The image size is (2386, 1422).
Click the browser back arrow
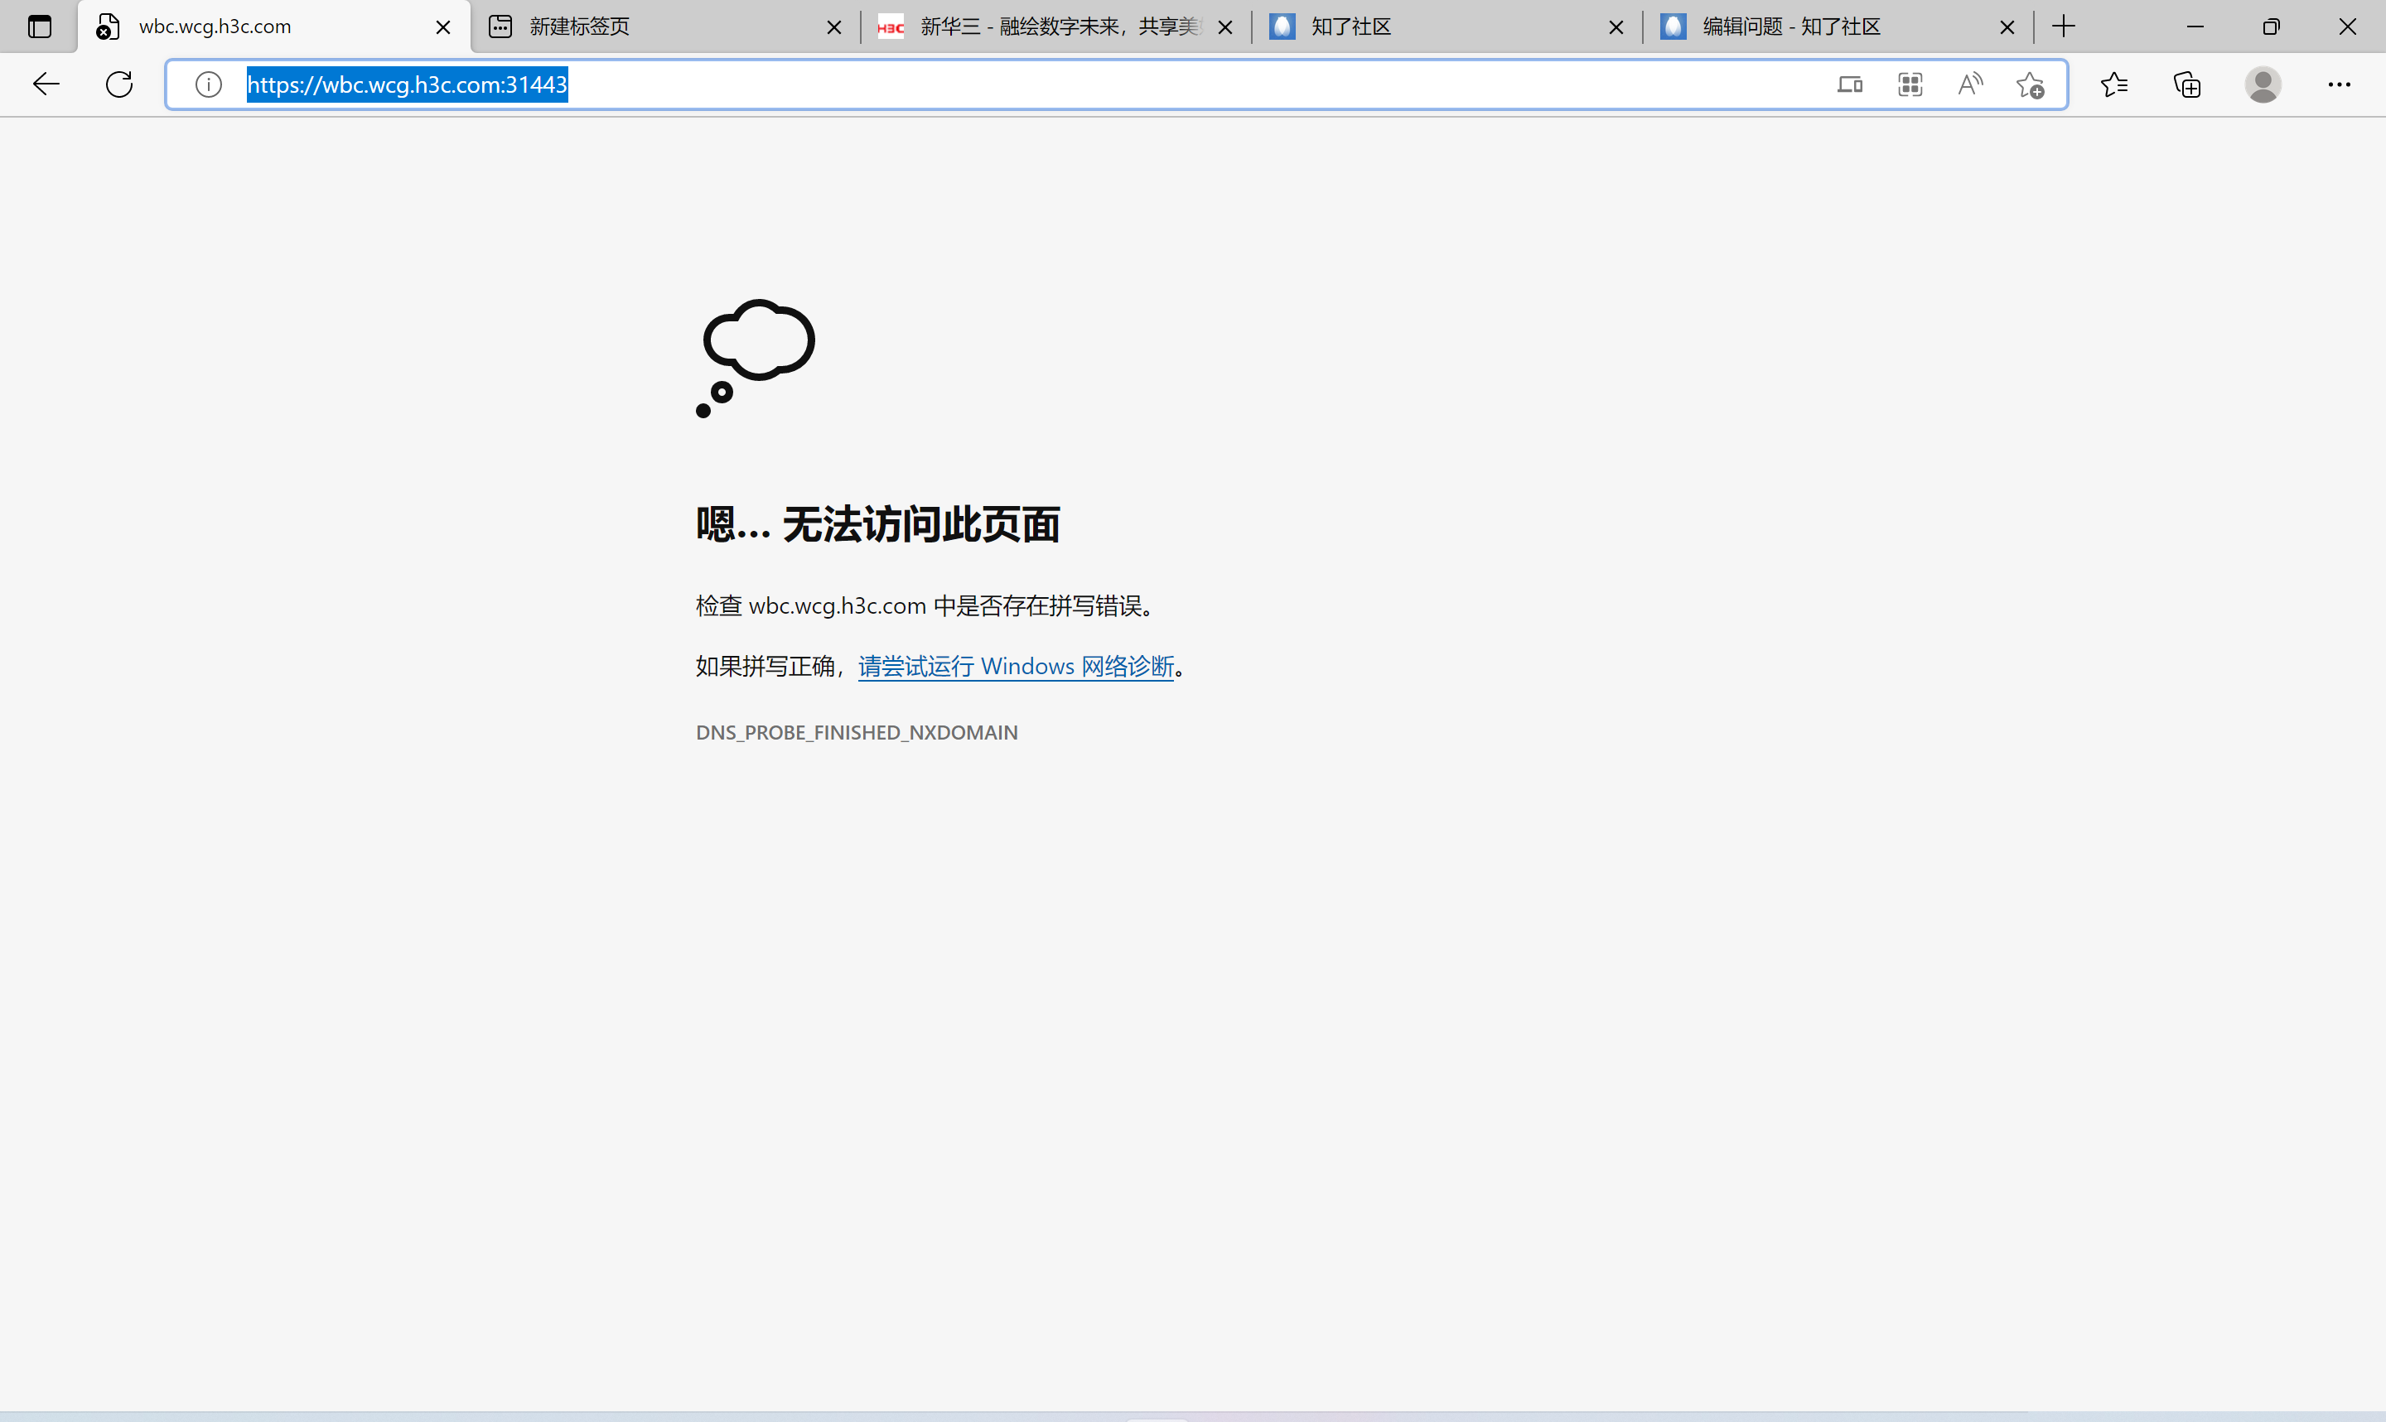tap(46, 84)
